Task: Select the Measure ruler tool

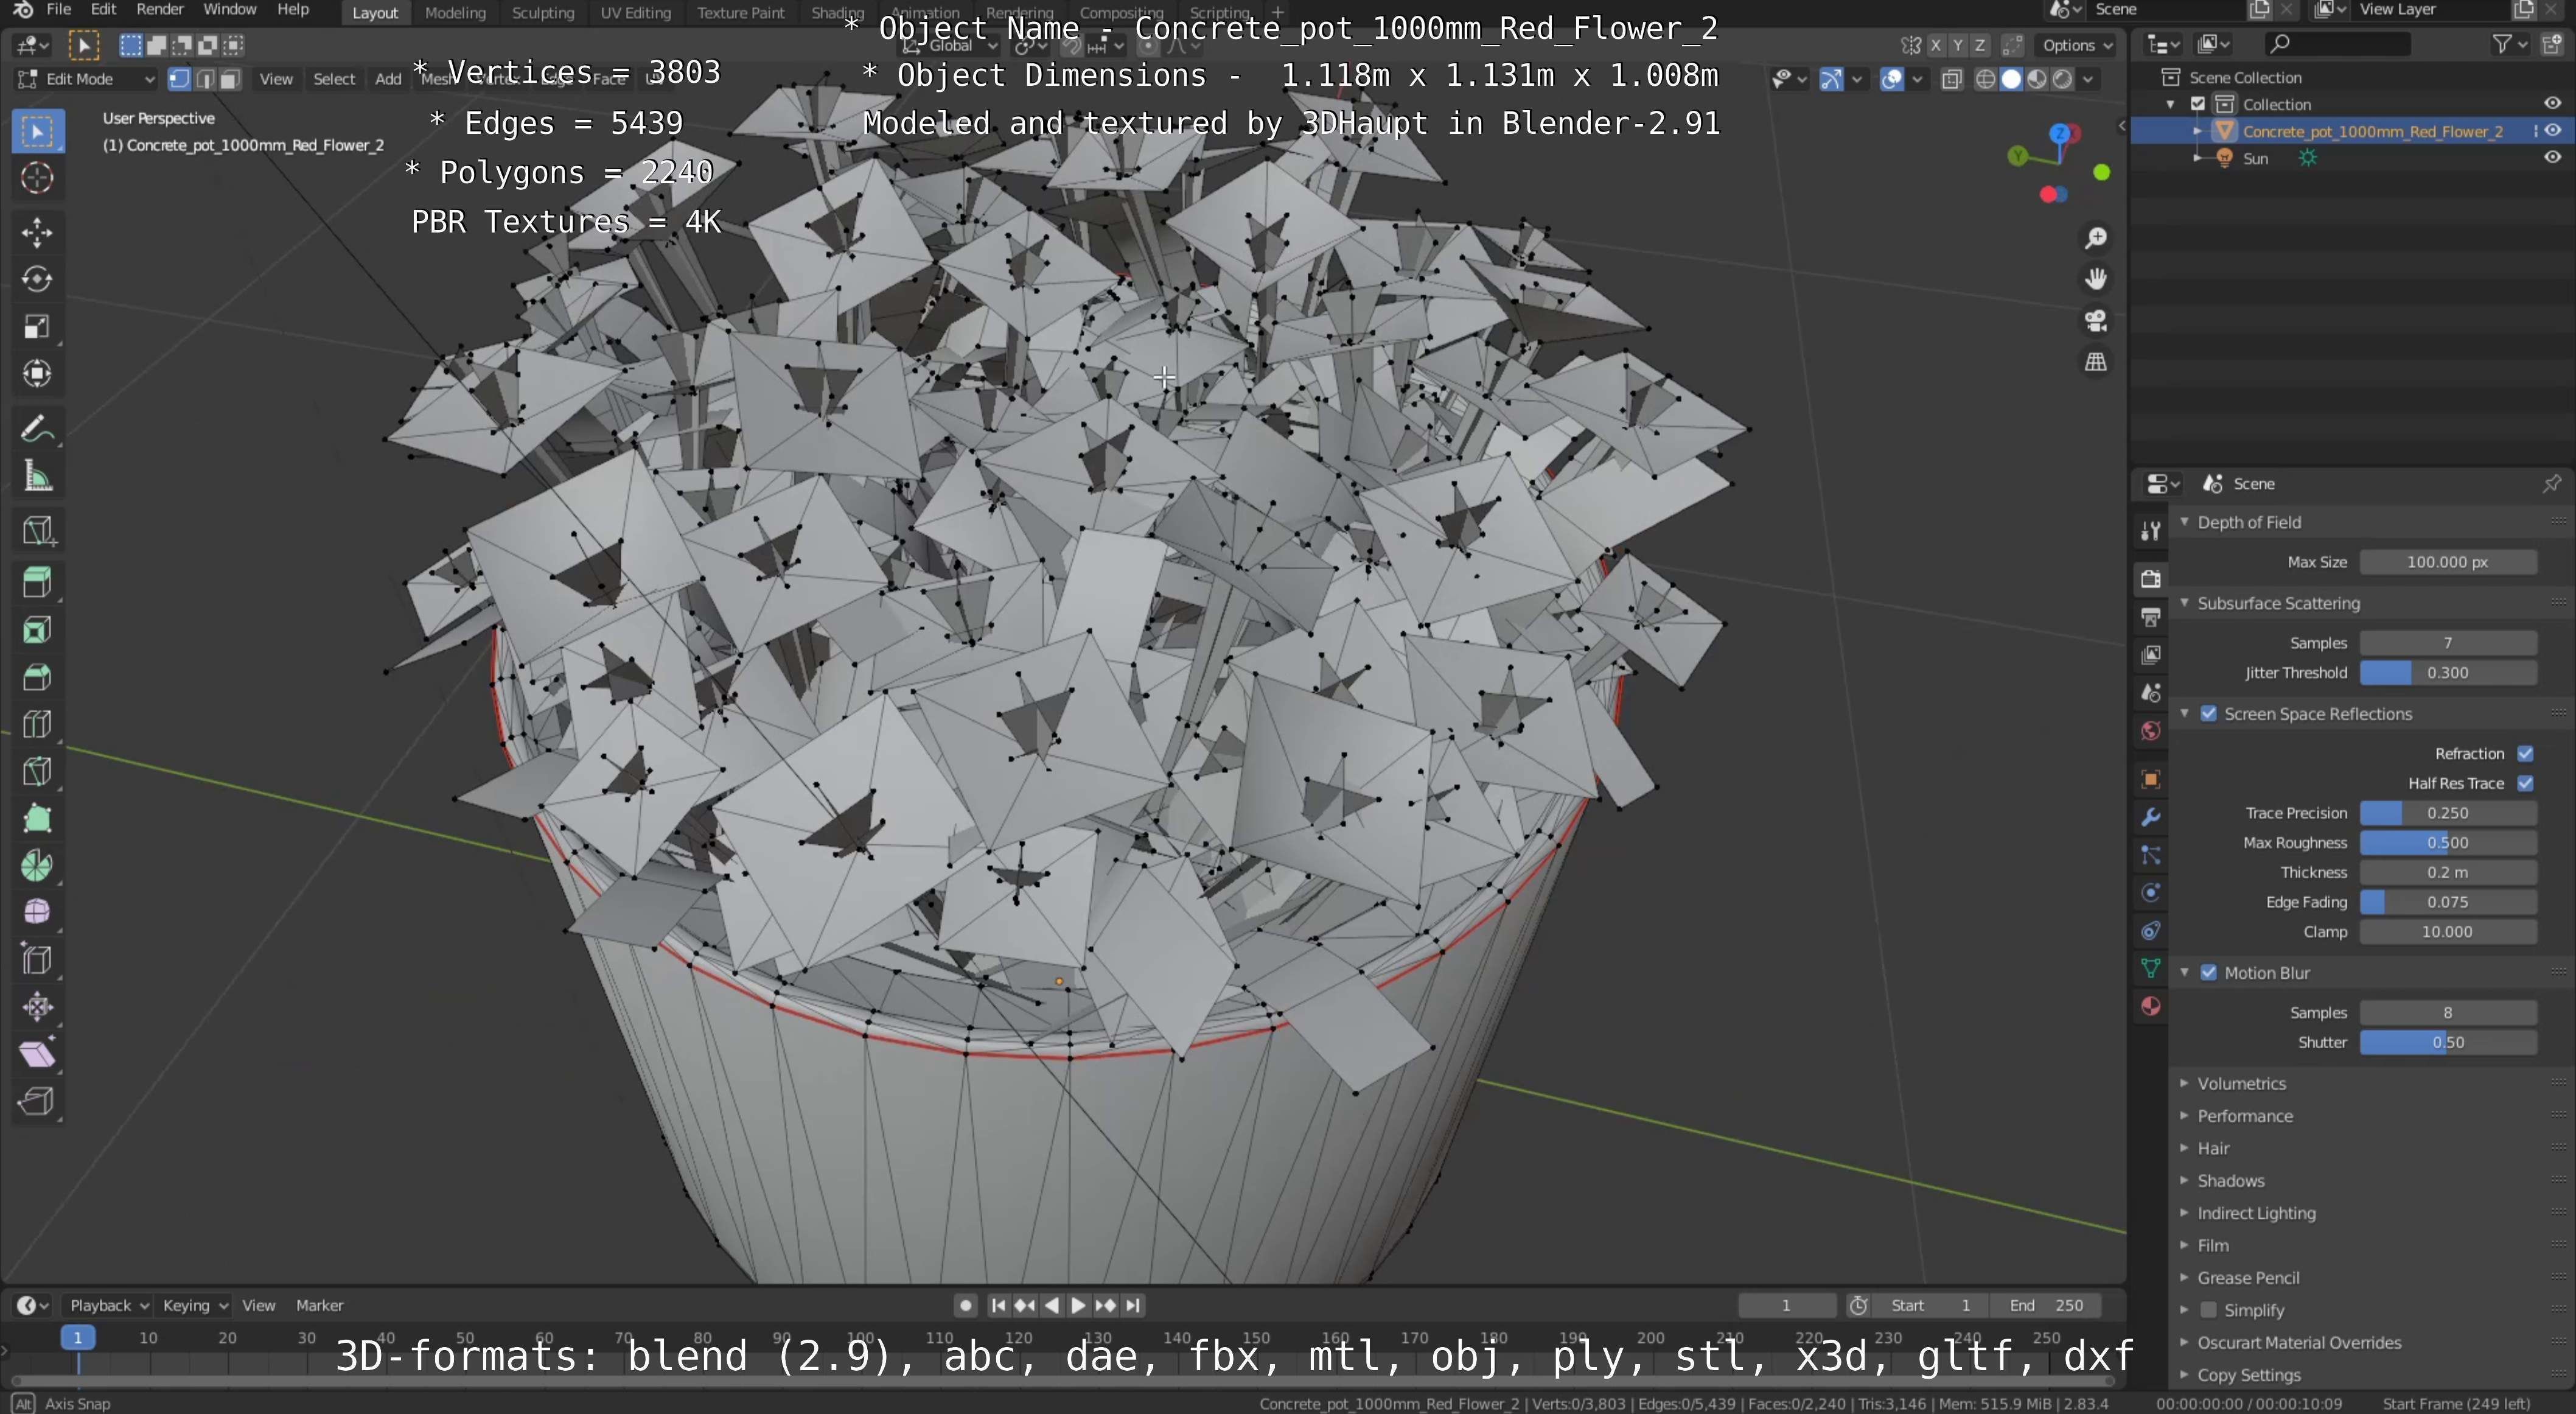Action: [x=37, y=477]
